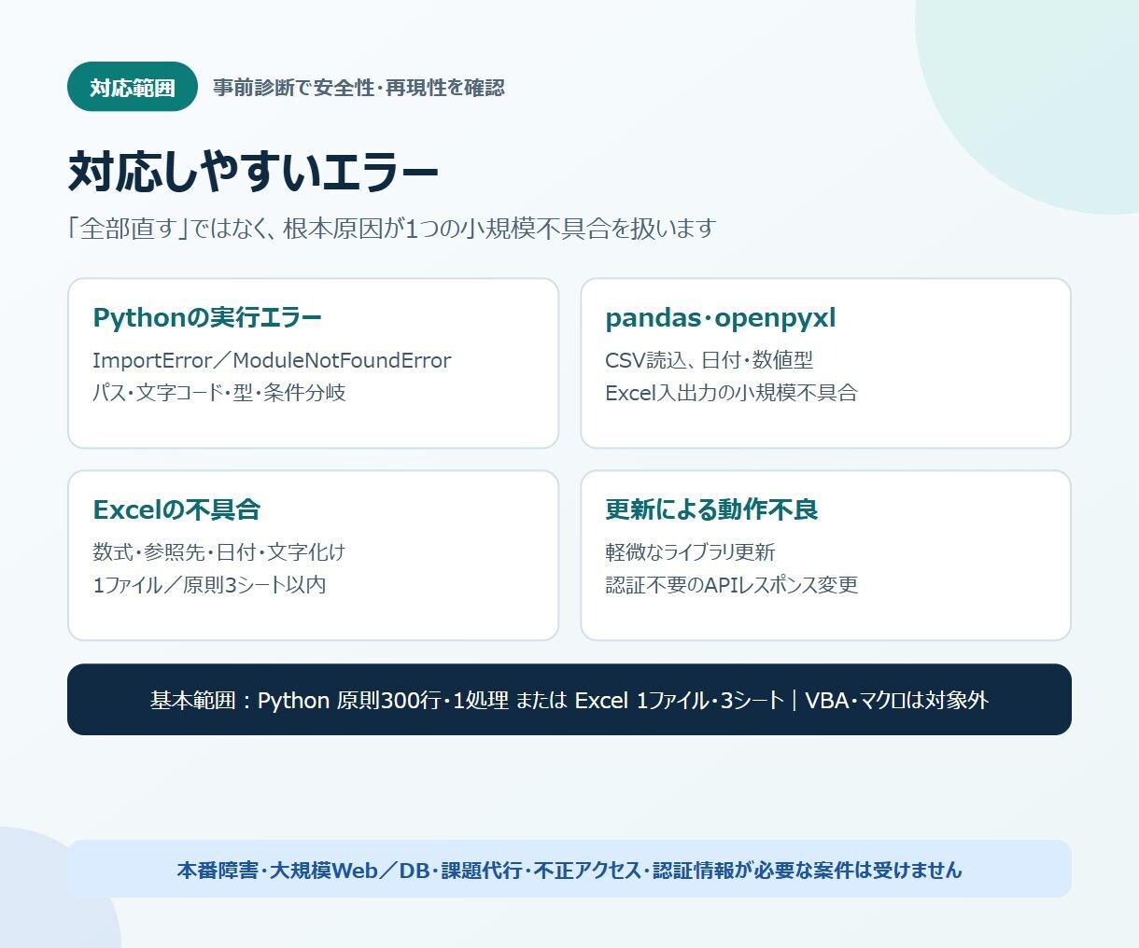
Task: Click the Pythonの実行エラー card title
Action: click(207, 317)
